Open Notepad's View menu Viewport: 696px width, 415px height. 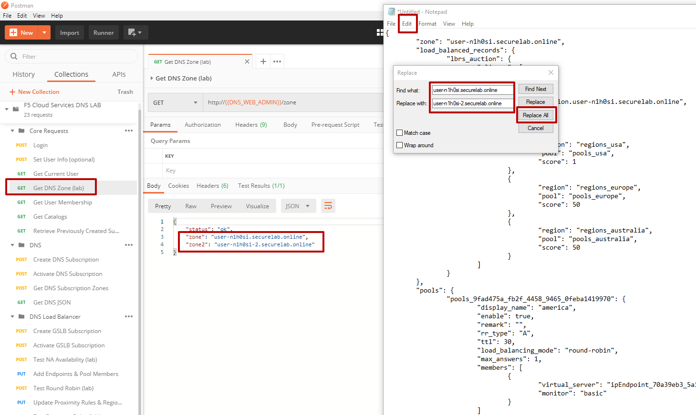[449, 23]
